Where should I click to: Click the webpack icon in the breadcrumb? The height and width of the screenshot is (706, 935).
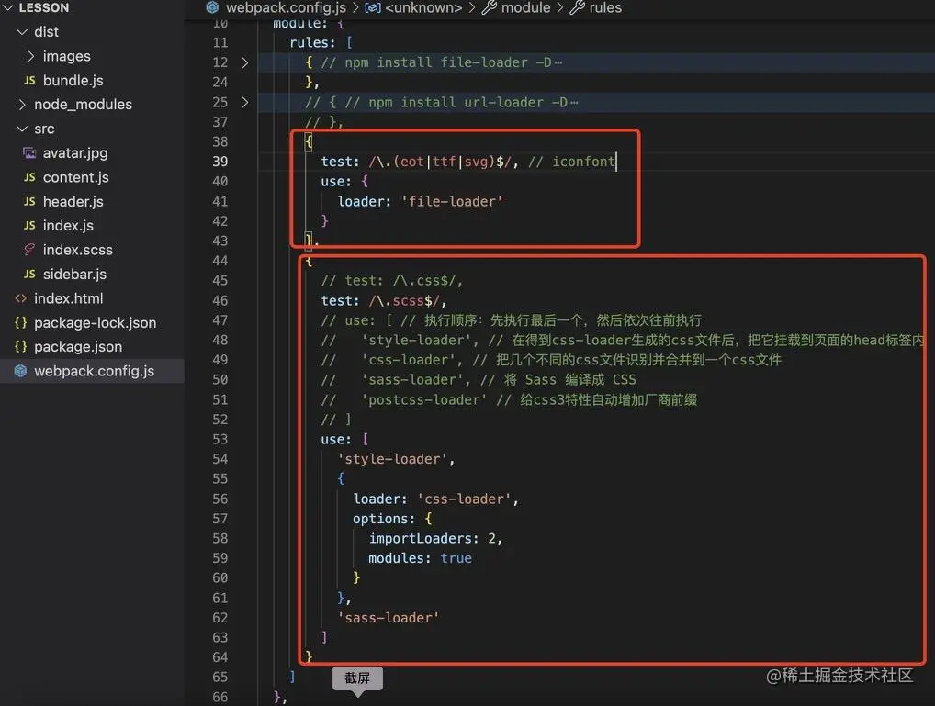click(212, 7)
